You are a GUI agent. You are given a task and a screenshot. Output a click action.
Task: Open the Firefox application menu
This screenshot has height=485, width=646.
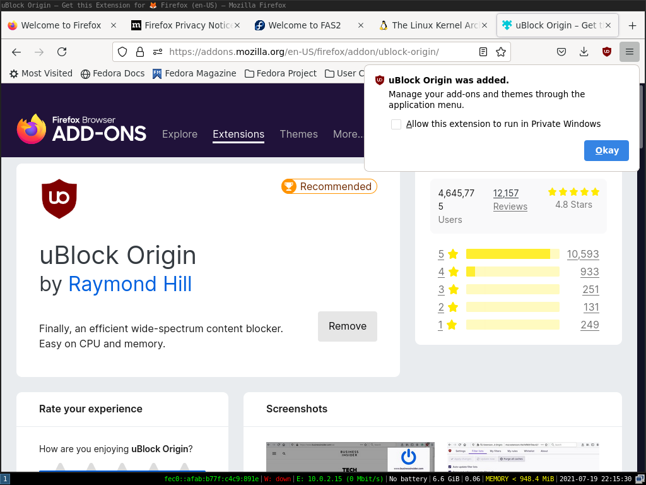click(629, 52)
